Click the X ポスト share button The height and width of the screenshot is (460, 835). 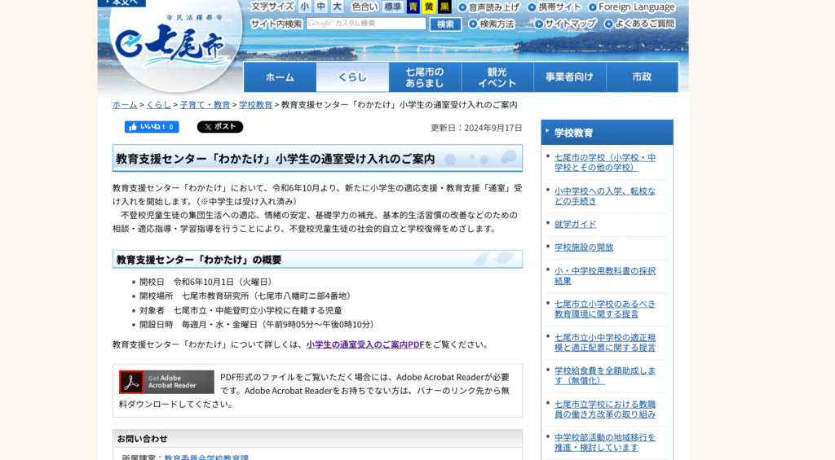click(x=219, y=127)
